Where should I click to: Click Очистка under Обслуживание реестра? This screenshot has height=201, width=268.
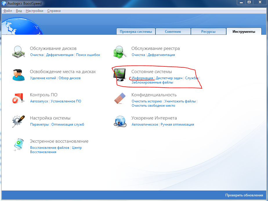[138, 55]
